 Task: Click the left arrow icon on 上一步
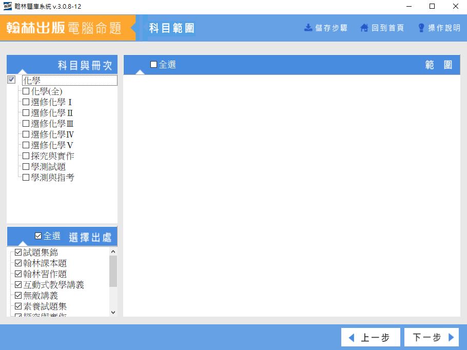pyautogui.click(x=352, y=338)
